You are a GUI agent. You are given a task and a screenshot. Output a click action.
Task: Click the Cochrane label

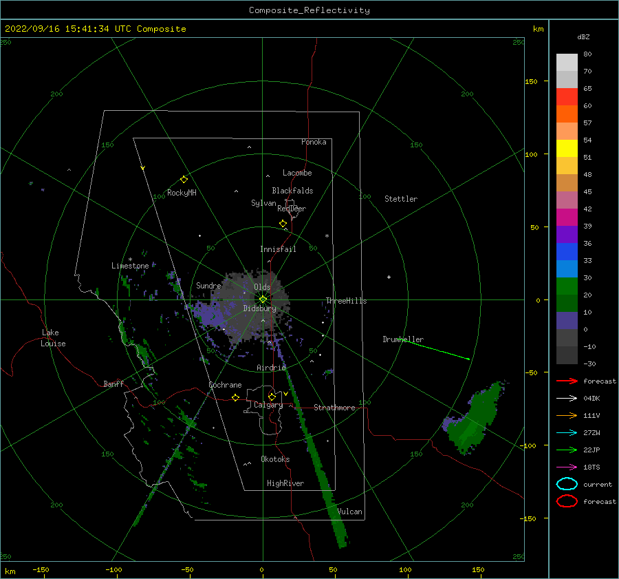pos(225,385)
